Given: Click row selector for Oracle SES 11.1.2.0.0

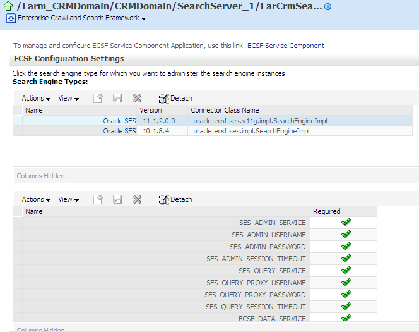Looking at the screenshot, I should 18,121.
